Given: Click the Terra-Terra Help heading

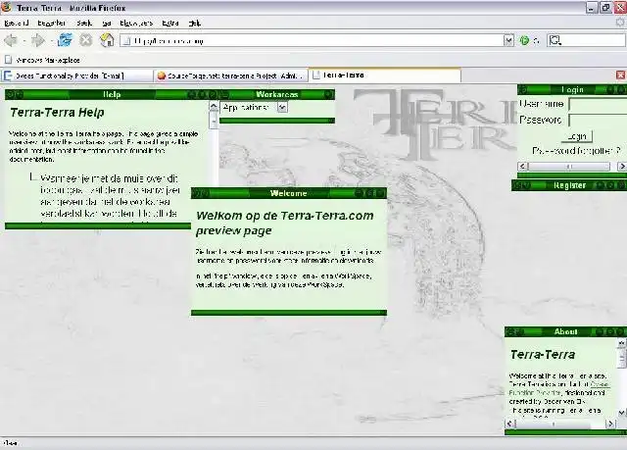Looking at the screenshot, I should 57,113.
